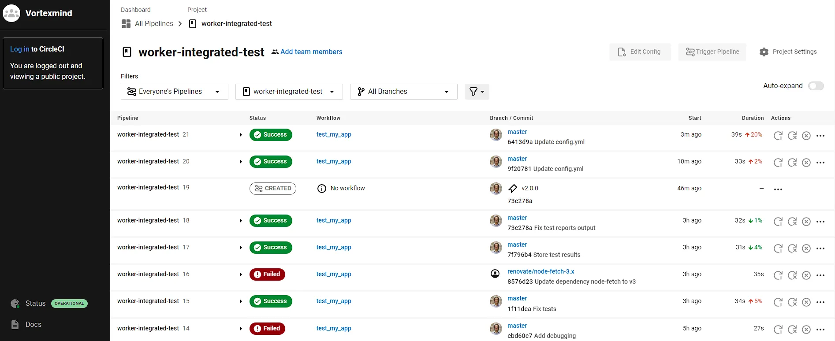Open renovate/node-fetch-3.x branch link

(541, 271)
